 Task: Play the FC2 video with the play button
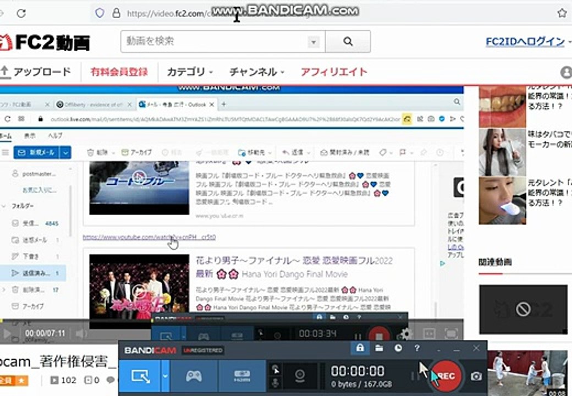[7, 333]
